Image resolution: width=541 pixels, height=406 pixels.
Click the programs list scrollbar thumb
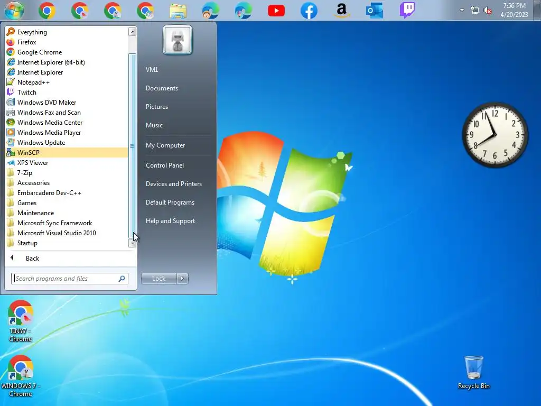pyautogui.click(x=132, y=146)
